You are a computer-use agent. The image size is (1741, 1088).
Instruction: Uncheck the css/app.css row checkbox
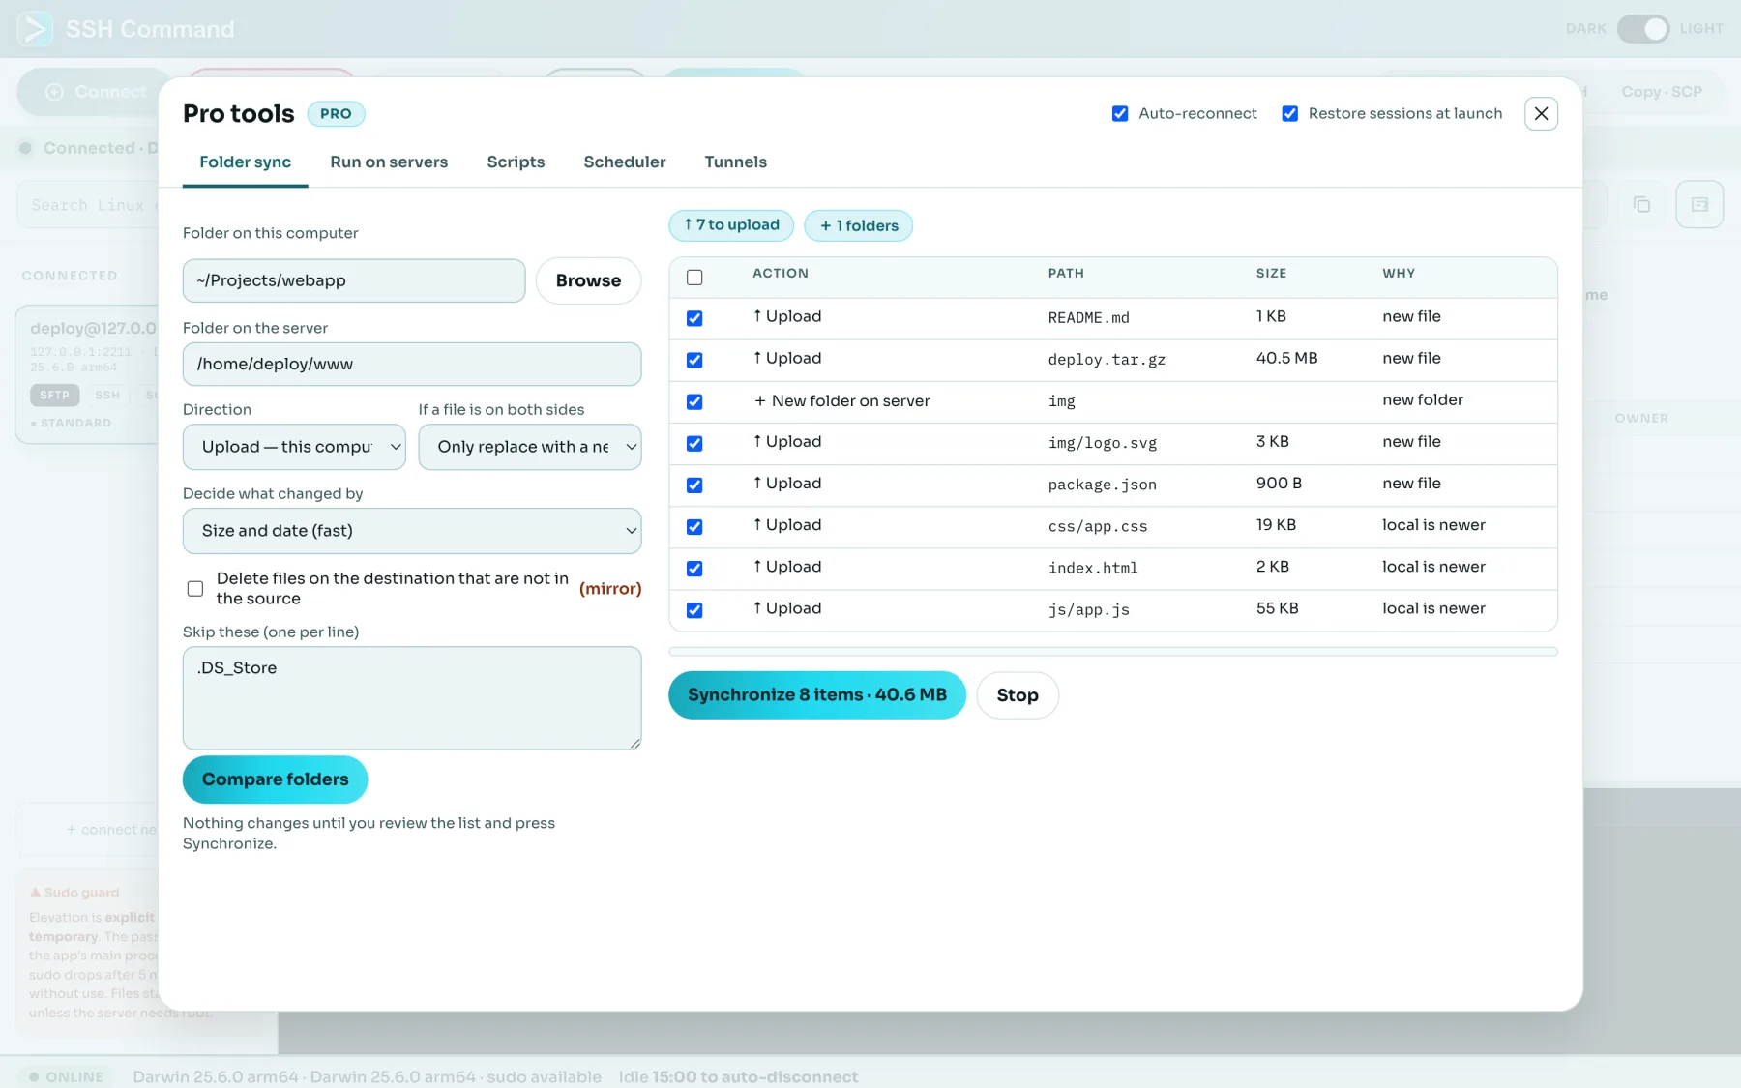694,527
